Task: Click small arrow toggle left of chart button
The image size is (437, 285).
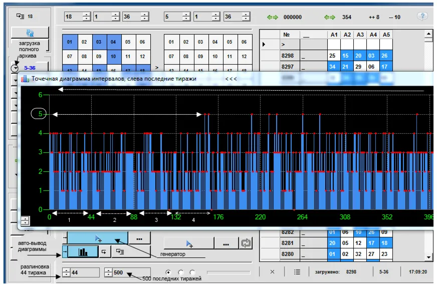Action: click(x=65, y=251)
